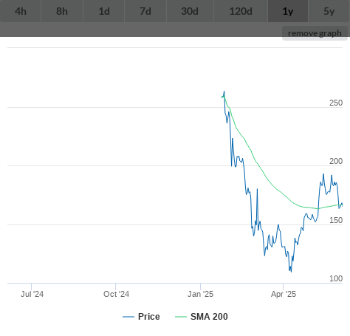Toggle the Price series legend label
Image resolution: width=350 pixels, height=336 pixels.
[x=149, y=317]
